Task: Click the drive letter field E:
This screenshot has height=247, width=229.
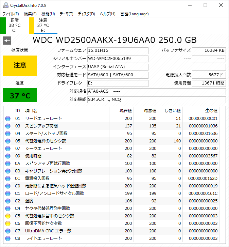Action: 118,83
